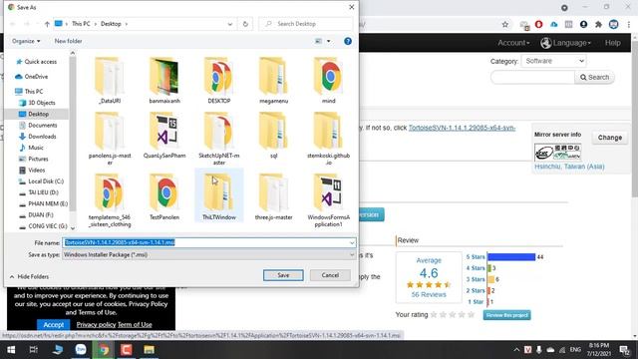Select Quick access in navigation pane
638x359 pixels.
point(37,62)
